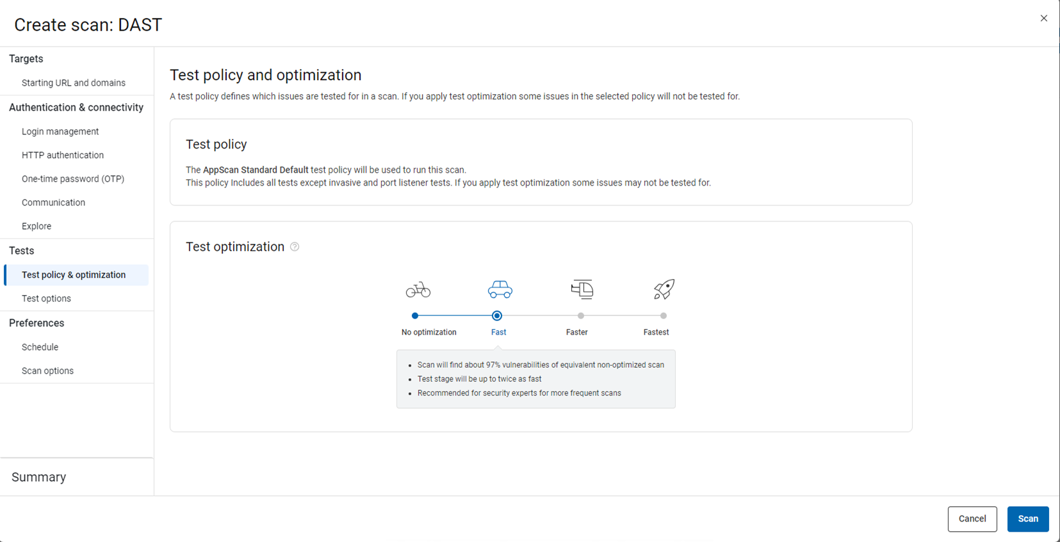1060x542 pixels.
Task: Click the Scan button
Action: click(x=1027, y=519)
